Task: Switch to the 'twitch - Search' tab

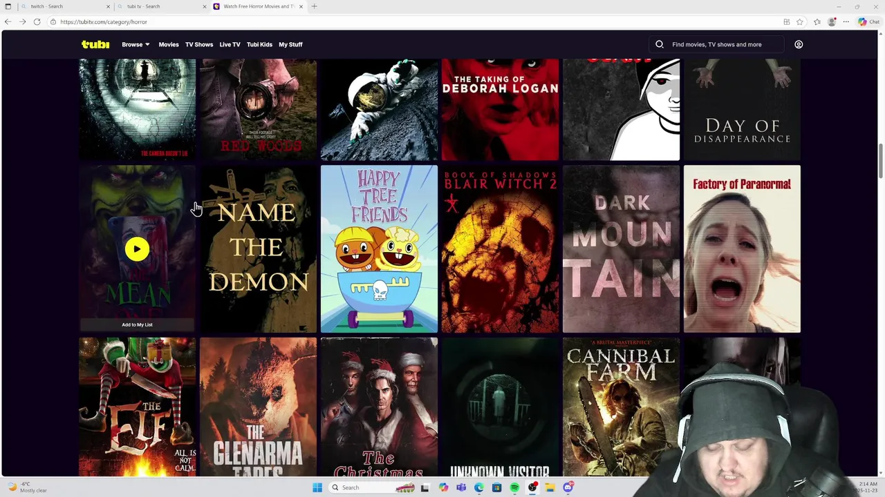Action: (66, 6)
